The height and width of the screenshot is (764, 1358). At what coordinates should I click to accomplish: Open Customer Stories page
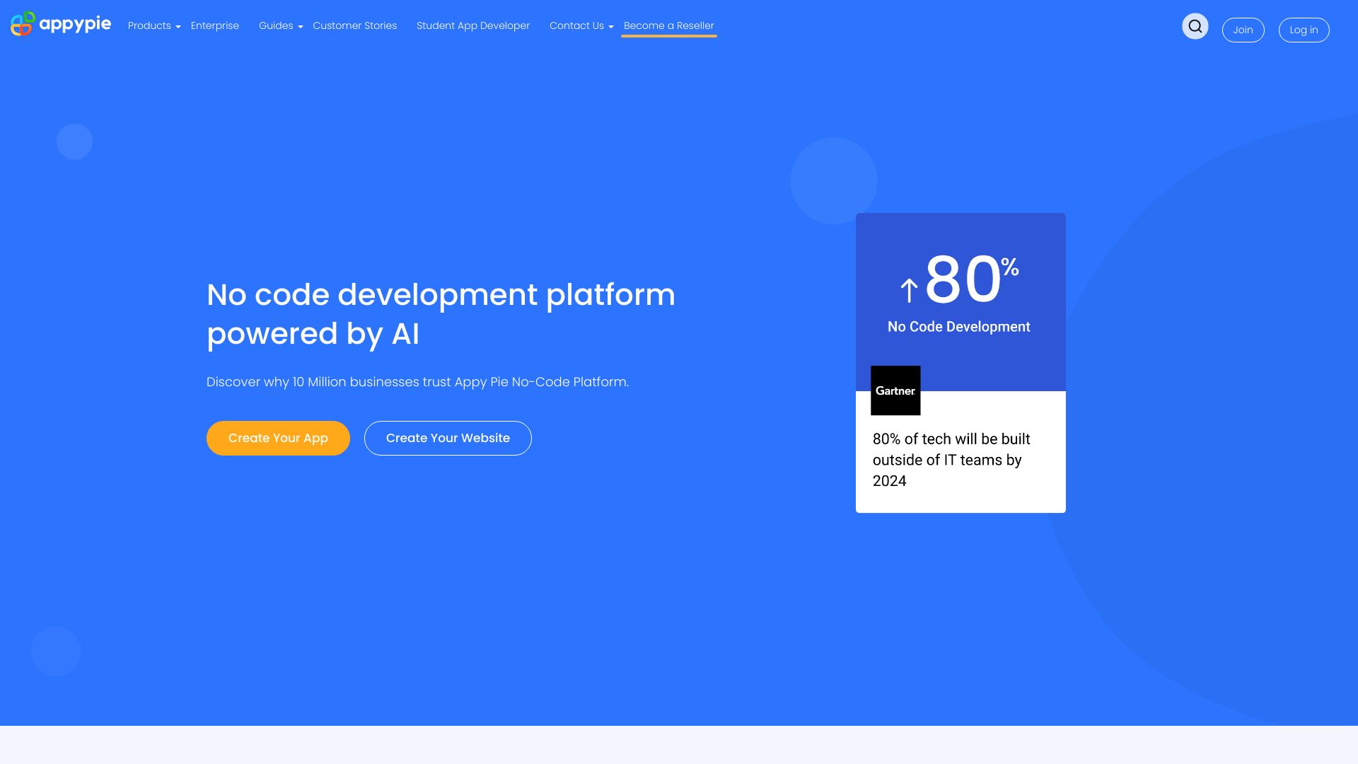(x=355, y=25)
